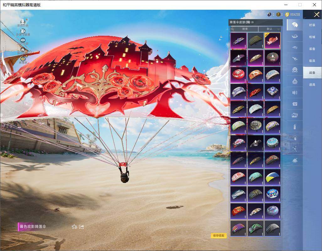This screenshot has height=251, width=322.
Task: Click the 搜索 search field
Action: click(244, 29)
